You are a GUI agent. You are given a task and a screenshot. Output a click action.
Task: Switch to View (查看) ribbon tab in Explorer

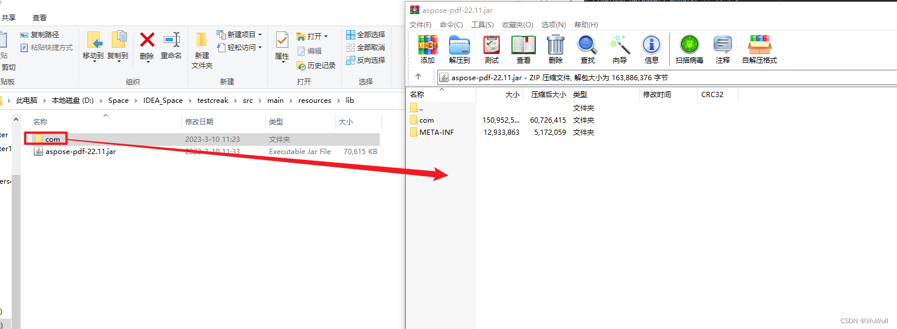[x=40, y=18]
